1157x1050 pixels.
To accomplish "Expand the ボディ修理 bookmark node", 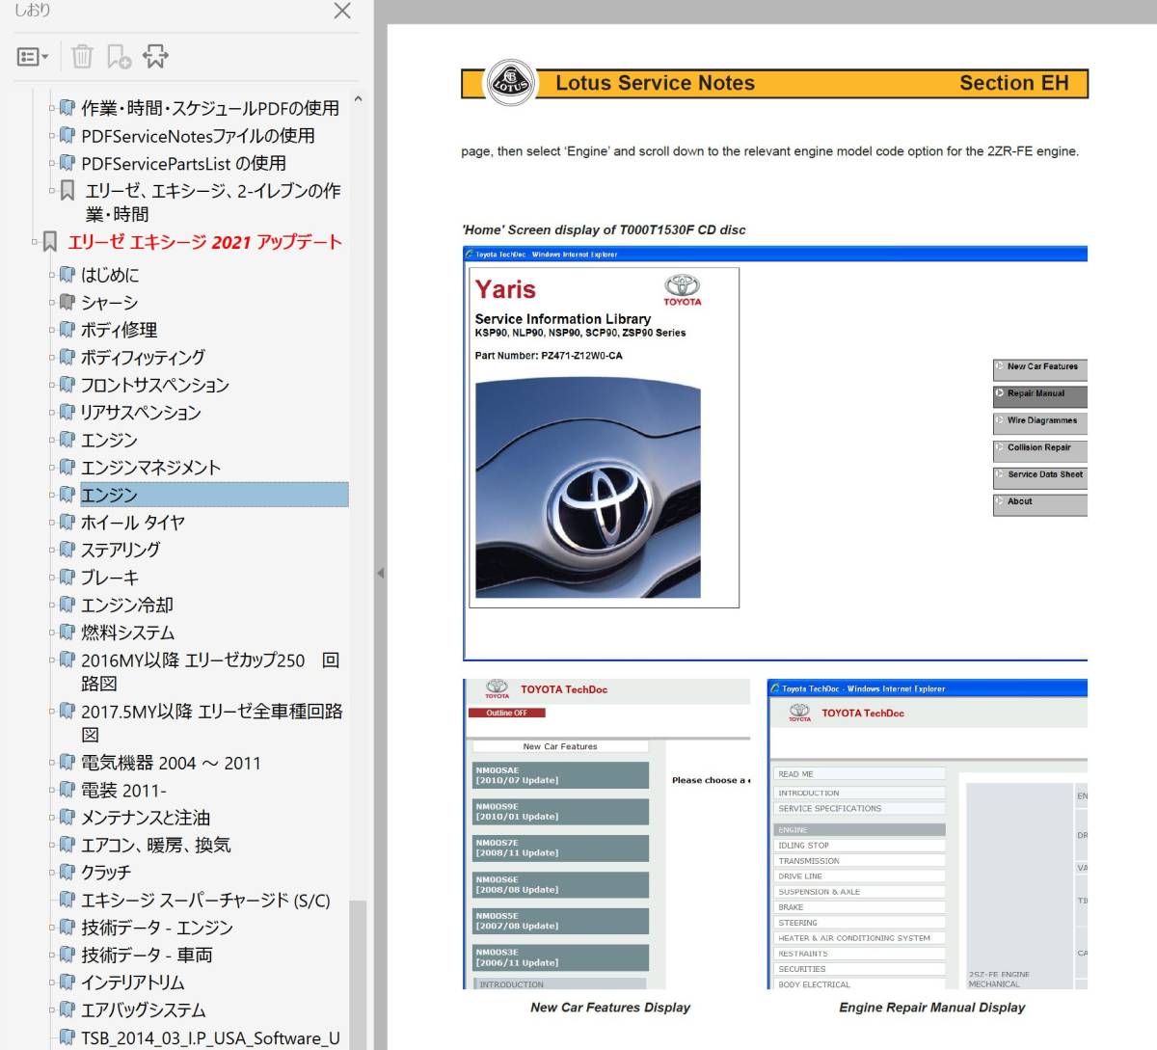I will [52, 330].
